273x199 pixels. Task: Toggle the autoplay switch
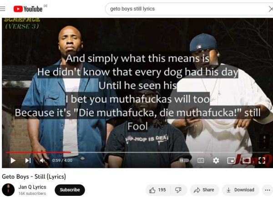[184, 160]
